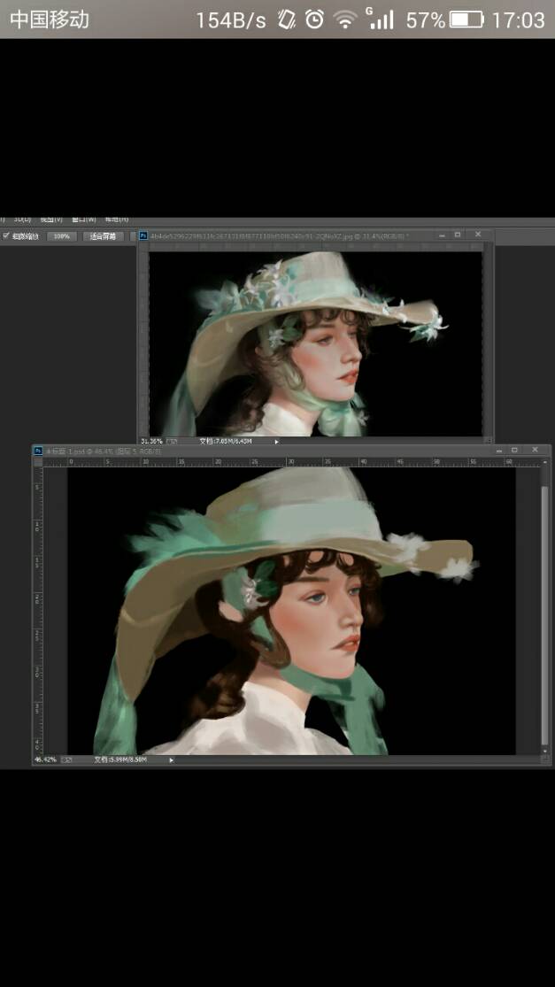Click vertical ruler of psd window

click(x=38, y=611)
